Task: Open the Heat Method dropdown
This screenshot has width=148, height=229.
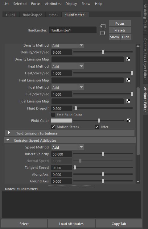Action: (68, 66)
